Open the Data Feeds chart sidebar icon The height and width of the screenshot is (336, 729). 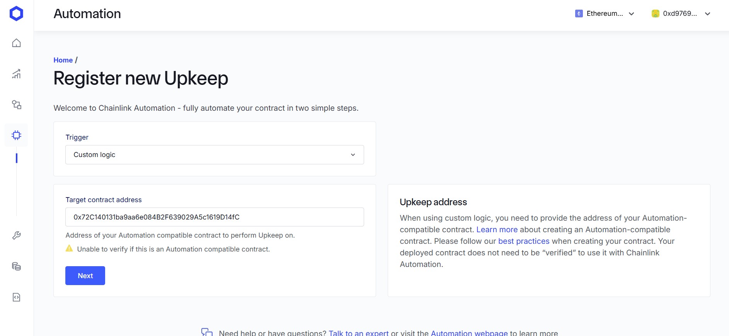[x=16, y=74]
